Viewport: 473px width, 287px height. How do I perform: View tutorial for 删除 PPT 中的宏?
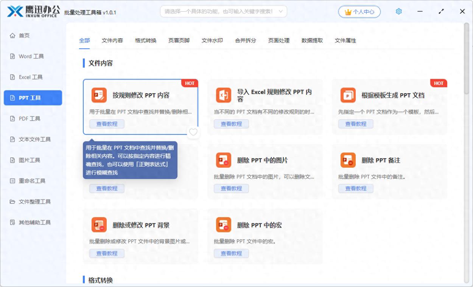(x=231, y=253)
